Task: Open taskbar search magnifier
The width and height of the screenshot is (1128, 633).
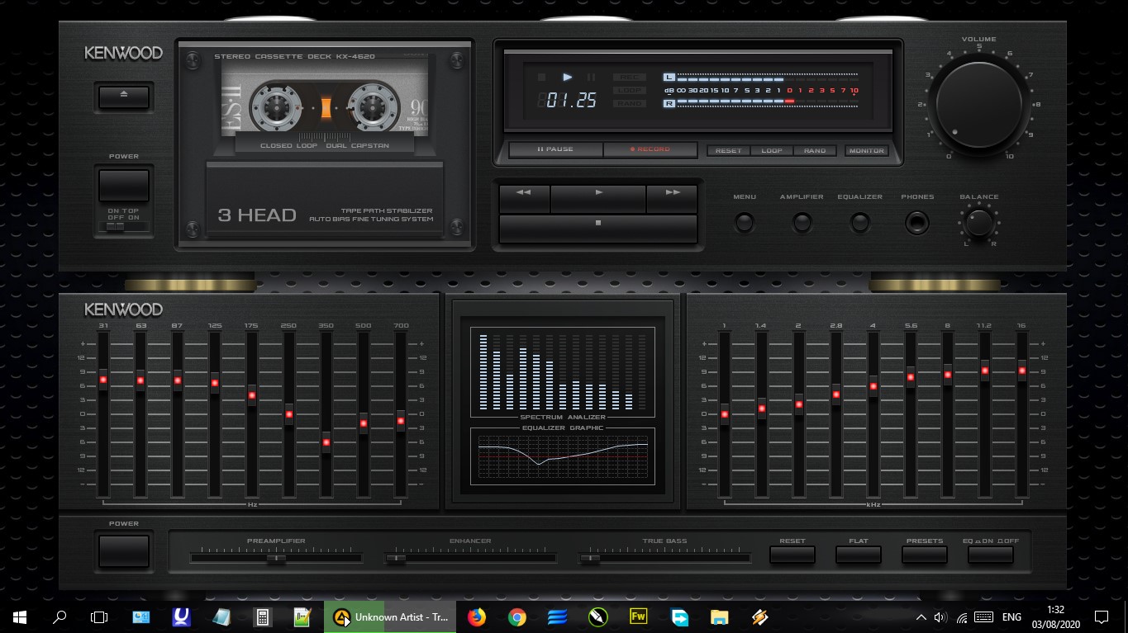Action: [x=59, y=616]
